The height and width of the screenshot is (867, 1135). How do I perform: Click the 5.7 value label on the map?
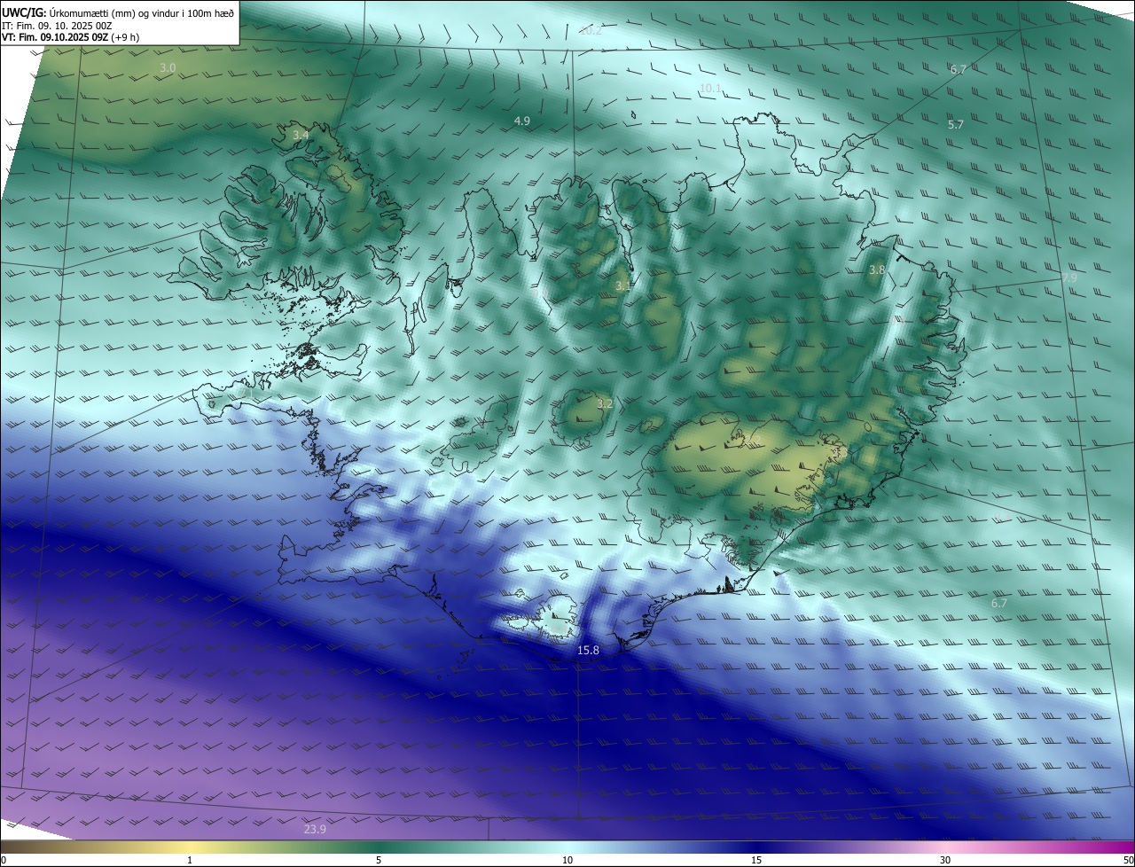click(x=955, y=125)
